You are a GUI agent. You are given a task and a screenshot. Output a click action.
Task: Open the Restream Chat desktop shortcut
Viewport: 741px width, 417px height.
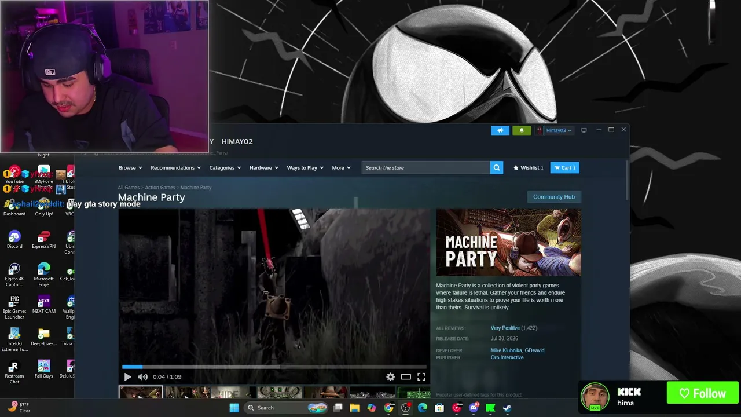pos(14,372)
